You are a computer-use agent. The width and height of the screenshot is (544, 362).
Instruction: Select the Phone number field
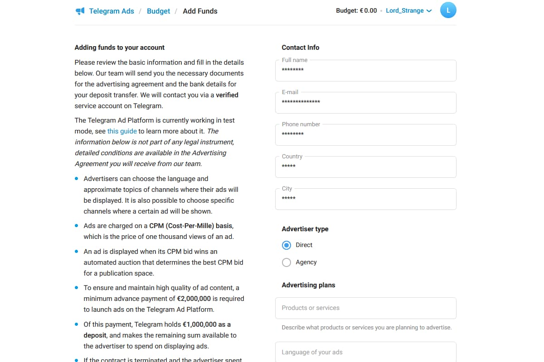tap(365, 135)
